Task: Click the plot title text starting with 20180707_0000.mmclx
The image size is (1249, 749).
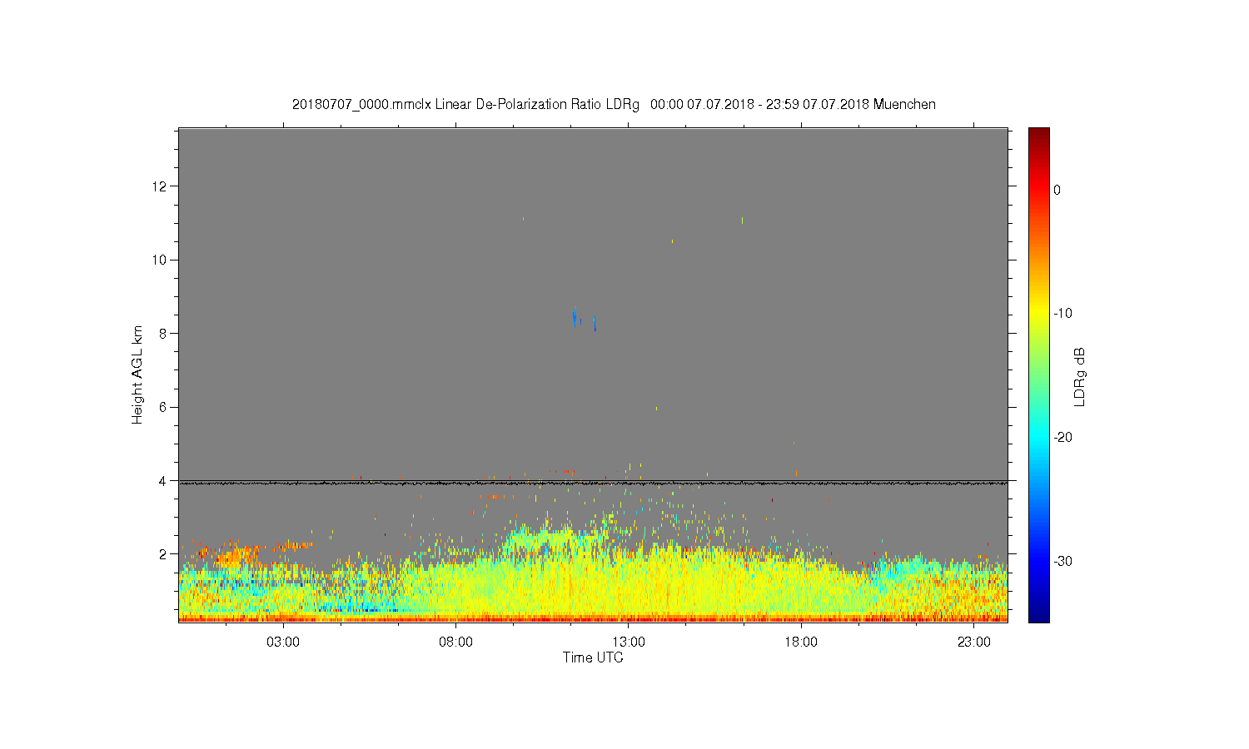Action: tap(614, 105)
